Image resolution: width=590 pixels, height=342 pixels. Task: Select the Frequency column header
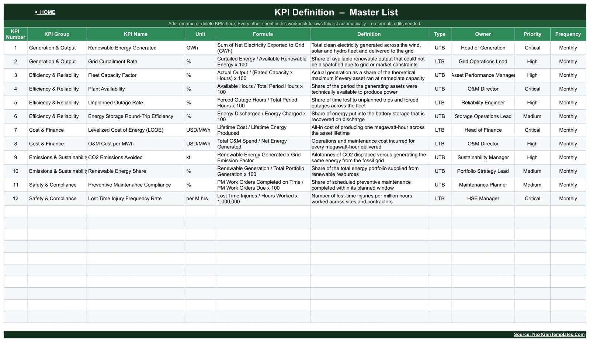568,34
